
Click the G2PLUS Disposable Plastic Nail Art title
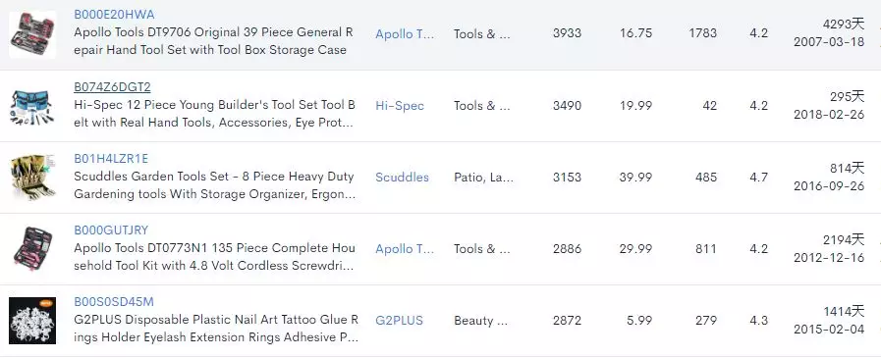point(216,329)
